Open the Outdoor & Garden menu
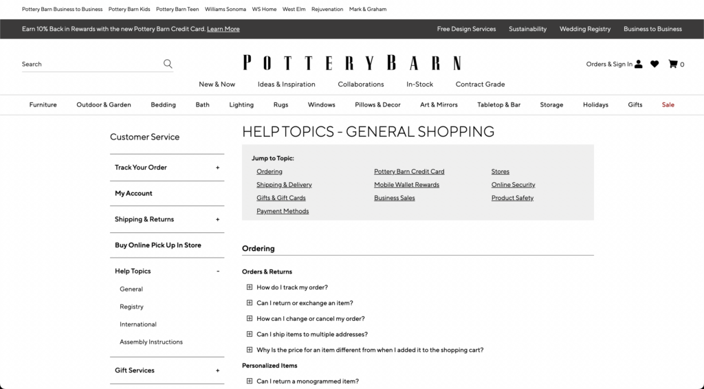The height and width of the screenshot is (389, 704). pos(104,105)
